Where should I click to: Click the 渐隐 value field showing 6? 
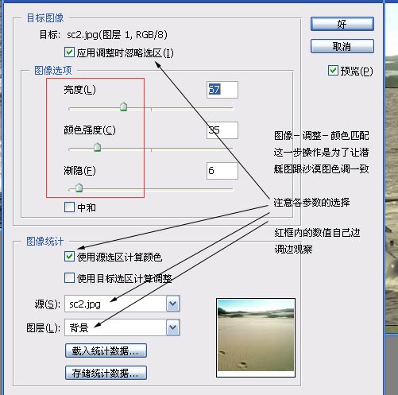coord(222,171)
